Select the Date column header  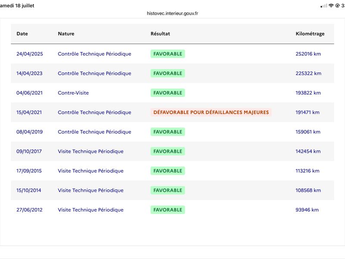[x=22, y=34]
